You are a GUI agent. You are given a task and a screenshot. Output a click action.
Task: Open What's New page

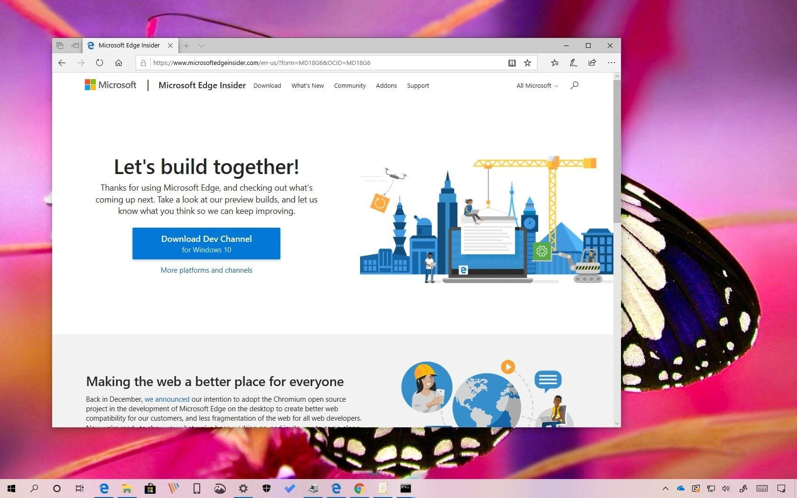tap(307, 86)
